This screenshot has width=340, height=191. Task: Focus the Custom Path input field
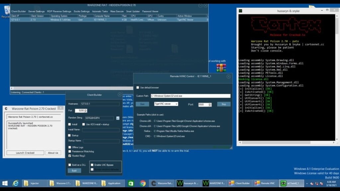[191, 96]
